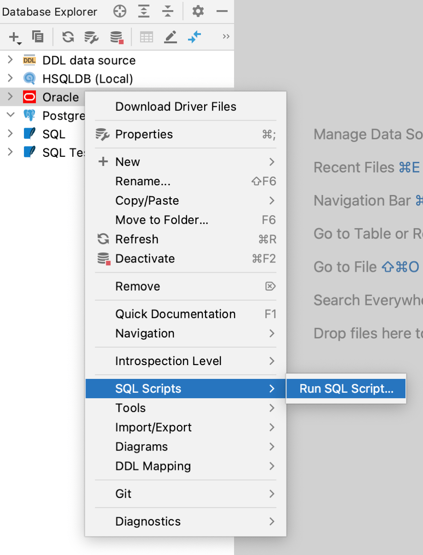The width and height of the screenshot is (423, 555).
Task: Show more toolbar items chevron
Action: (x=226, y=36)
